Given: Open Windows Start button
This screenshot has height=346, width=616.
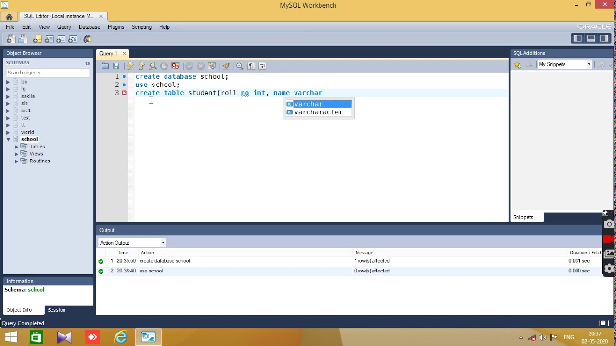Looking at the screenshot, I should [x=11, y=337].
